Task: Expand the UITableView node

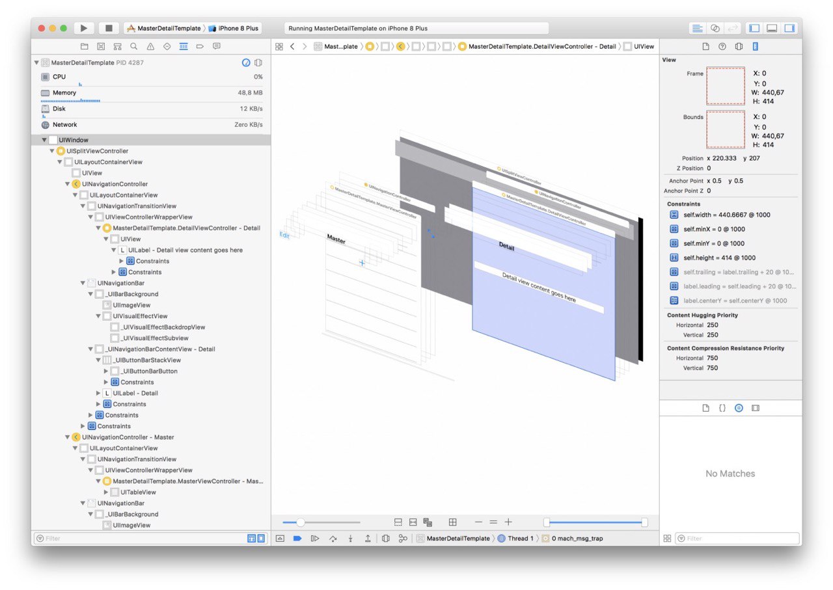Action: coord(106,492)
